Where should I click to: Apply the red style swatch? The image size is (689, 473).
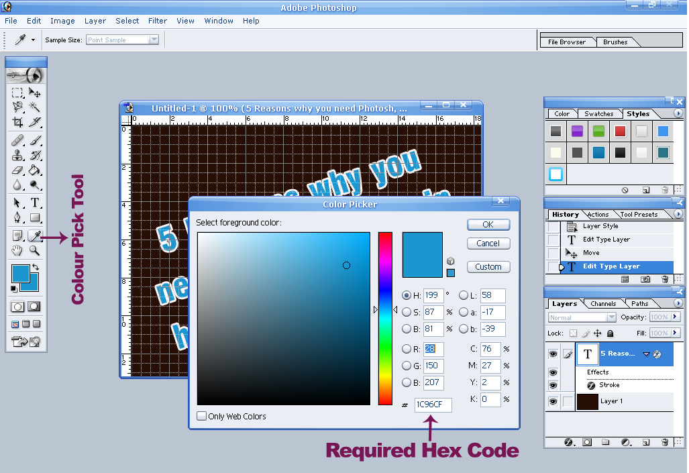(x=620, y=131)
